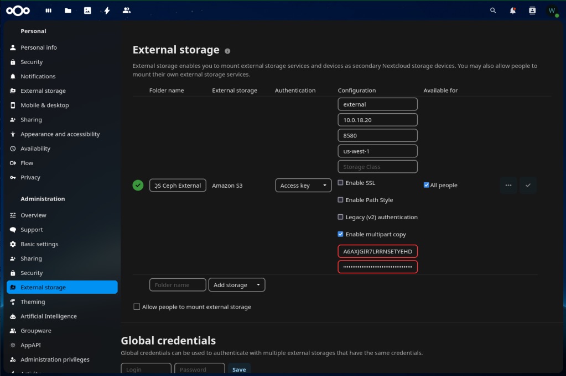Image resolution: width=566 pixels, height=376 pixels.
Task: Open the Photos app
Action: 87,10
